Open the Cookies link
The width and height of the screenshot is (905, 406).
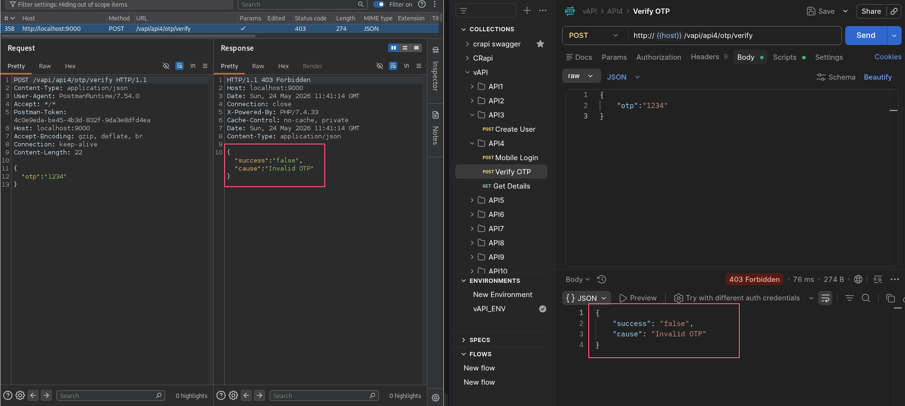click(887, 57)
